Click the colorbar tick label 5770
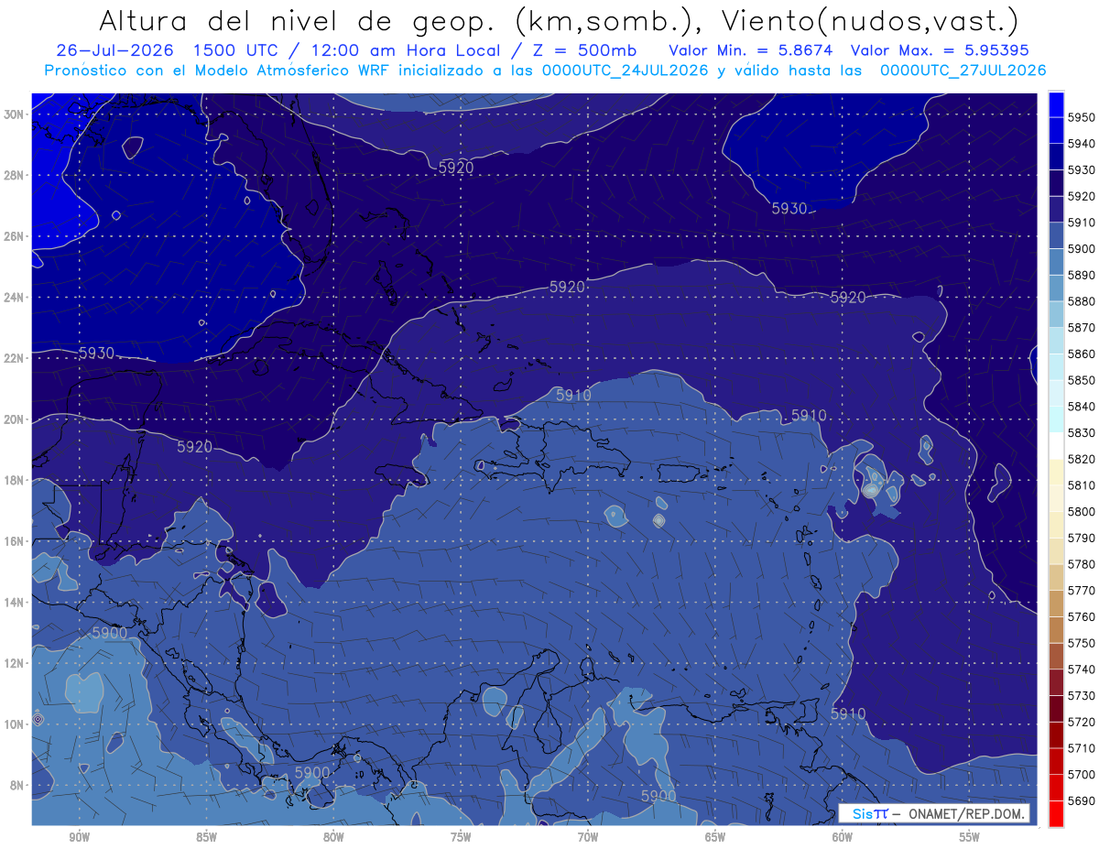The width and height of the screenshot is (1099, 849). tap(1081, 591)
